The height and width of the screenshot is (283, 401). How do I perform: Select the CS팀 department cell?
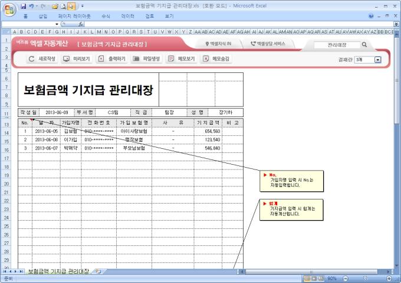click(113, 112)
